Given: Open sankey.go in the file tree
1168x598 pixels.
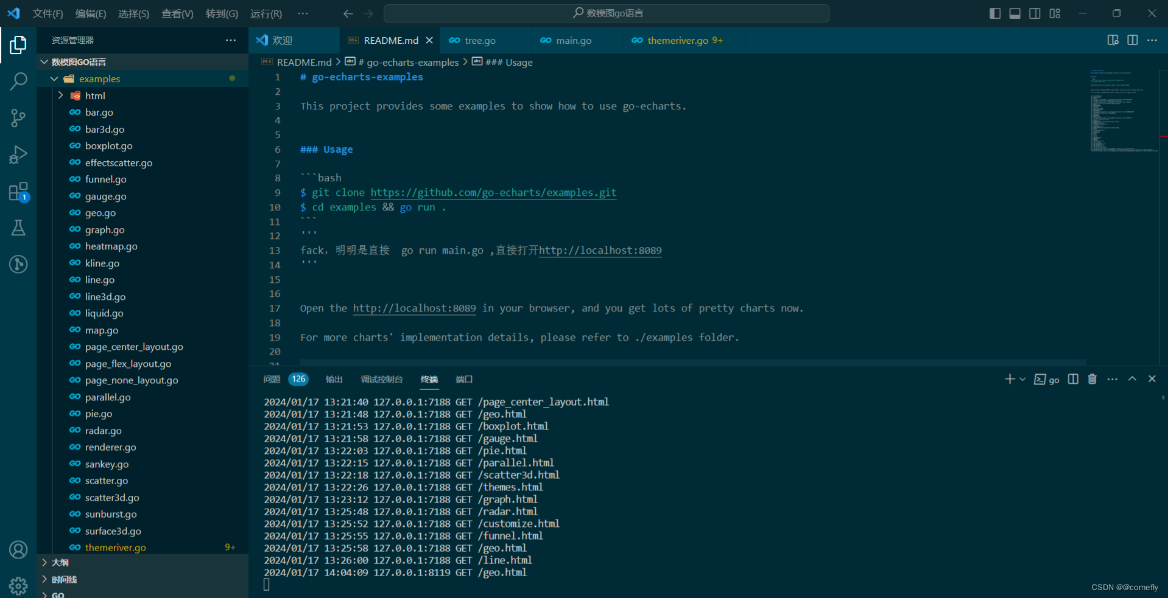Looking at the screenshot, I should (x=107, y=464).
